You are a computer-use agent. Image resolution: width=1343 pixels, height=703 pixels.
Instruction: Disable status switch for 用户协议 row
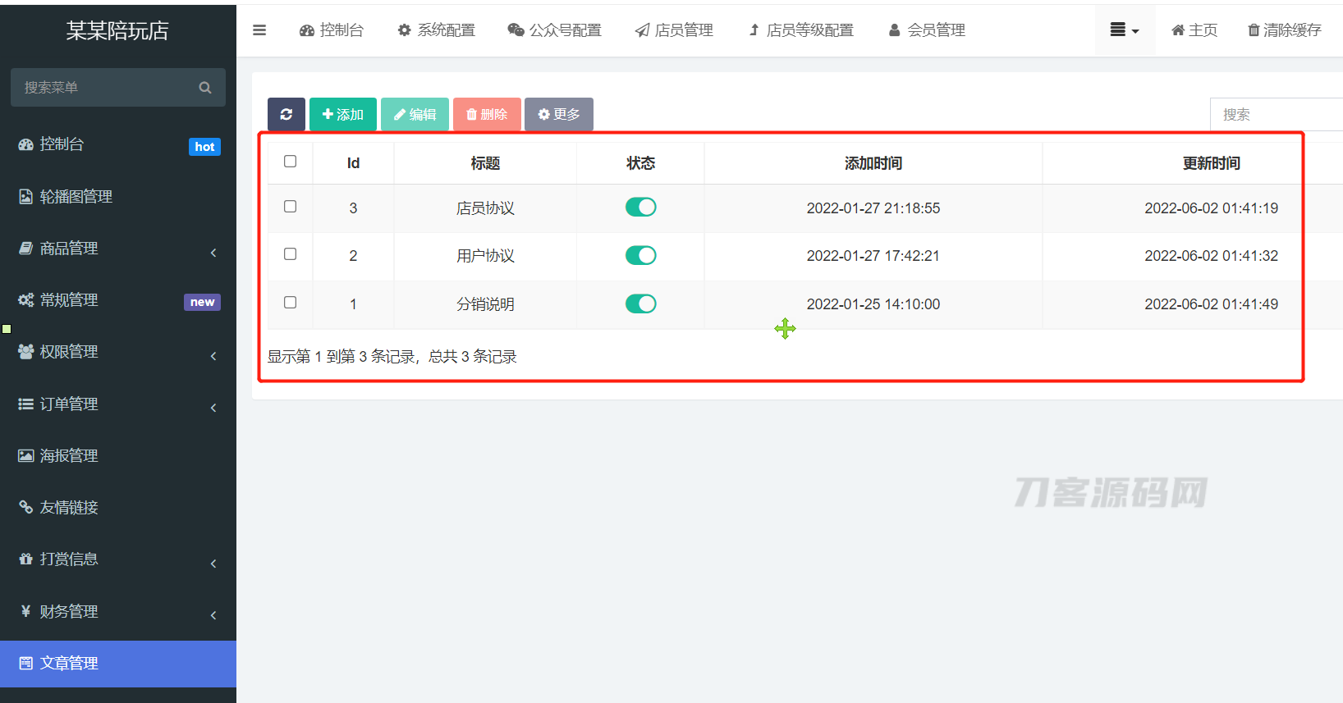click(x=640, y=256)
